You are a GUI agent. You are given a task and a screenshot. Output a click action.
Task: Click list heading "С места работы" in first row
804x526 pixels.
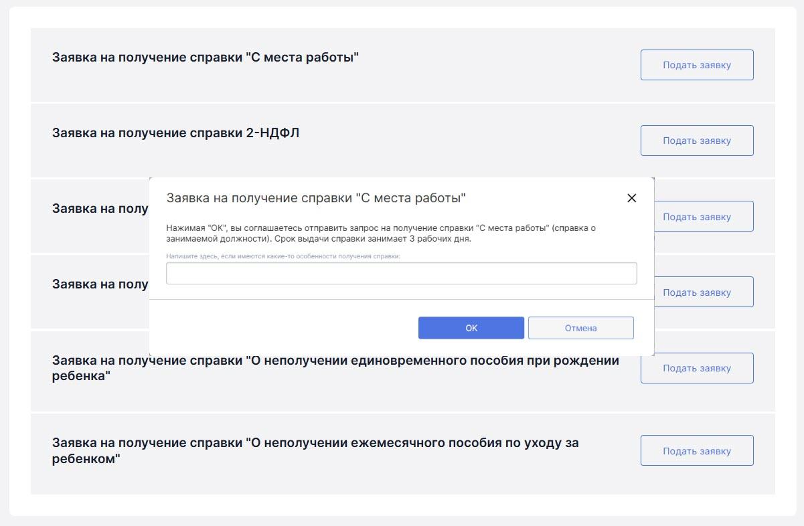click(206, 58)
